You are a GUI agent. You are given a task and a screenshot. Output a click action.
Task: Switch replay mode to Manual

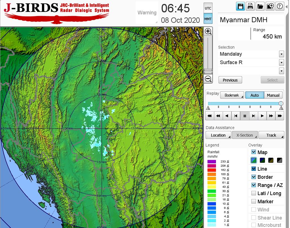[x=273, y=95]
